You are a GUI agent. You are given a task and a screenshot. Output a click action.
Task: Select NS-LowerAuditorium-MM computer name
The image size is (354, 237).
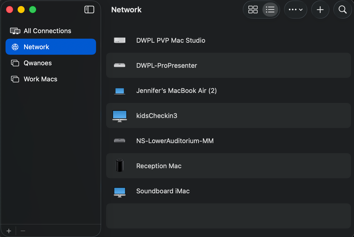coord(175,141)
